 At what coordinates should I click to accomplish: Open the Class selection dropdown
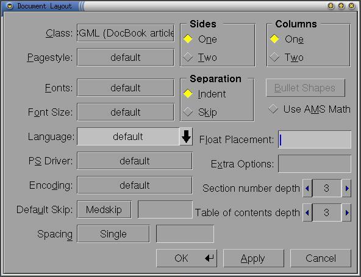point(126,33)
